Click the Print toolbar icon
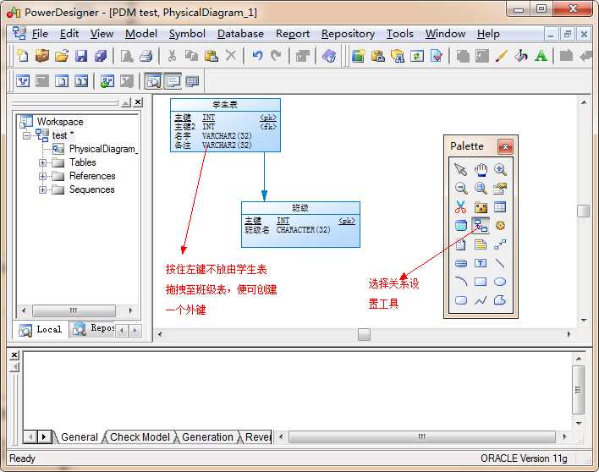599x472 pixels. [x=146, y=56]
